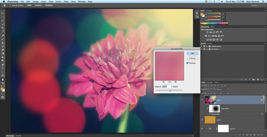Switch to the History tab
Viewport: 267px width, 137px height.
pos(210,44)
